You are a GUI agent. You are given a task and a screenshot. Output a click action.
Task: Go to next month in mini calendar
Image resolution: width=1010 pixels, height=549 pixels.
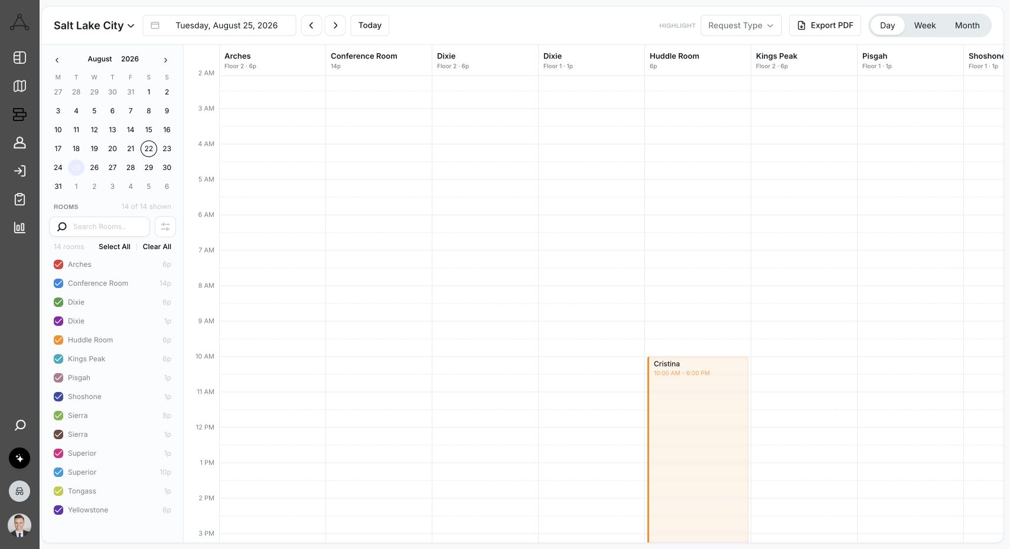tap(166, 60)
